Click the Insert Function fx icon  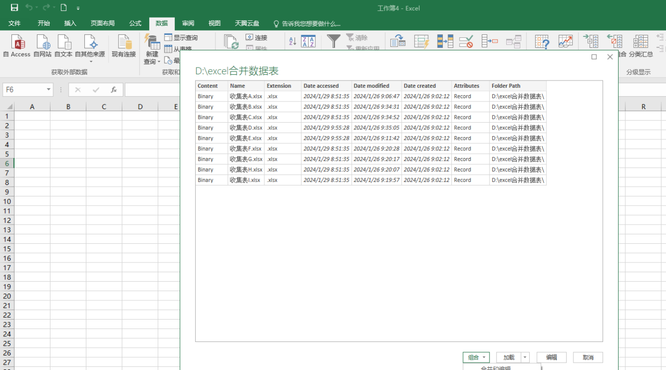(113, 90)
